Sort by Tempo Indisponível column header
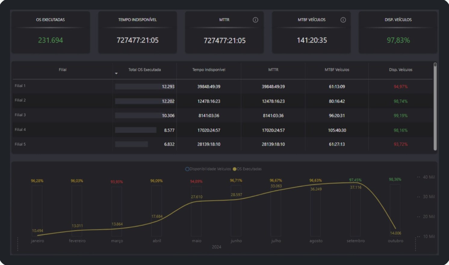This screenshot has height=265, width=449. pyautogui.click(x=209, y=70)
